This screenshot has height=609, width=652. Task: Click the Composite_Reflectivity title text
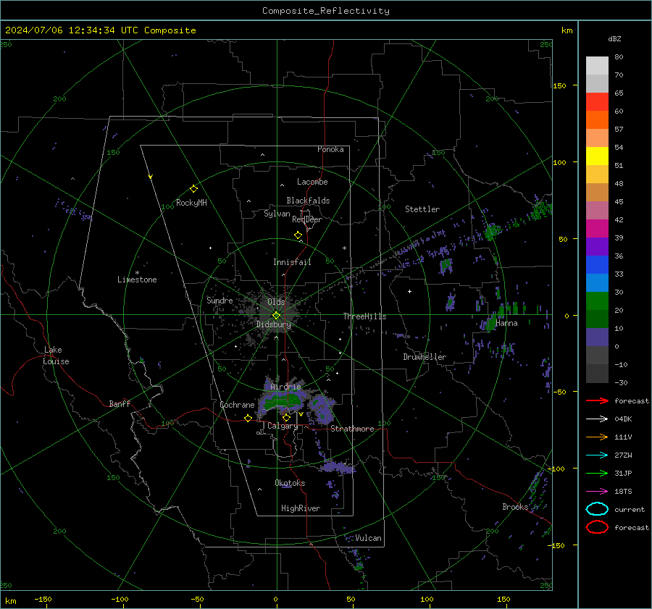tap(326, 11)
